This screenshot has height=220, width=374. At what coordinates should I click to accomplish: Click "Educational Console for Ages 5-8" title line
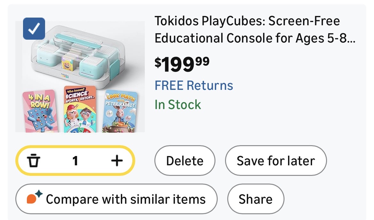[255, 38]
